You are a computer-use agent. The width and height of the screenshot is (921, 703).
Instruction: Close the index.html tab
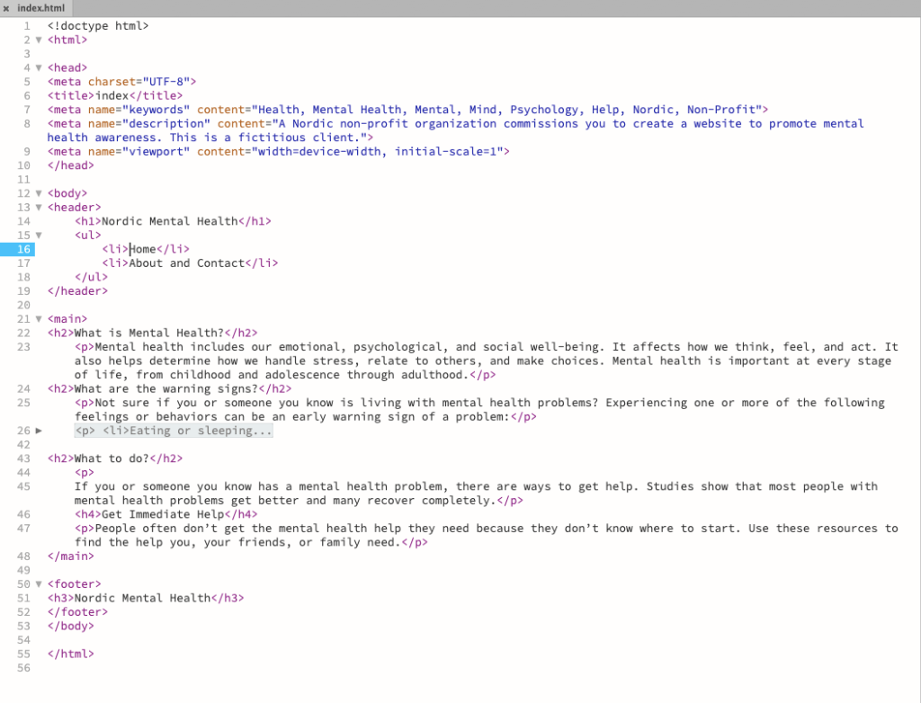coord(6,8)
